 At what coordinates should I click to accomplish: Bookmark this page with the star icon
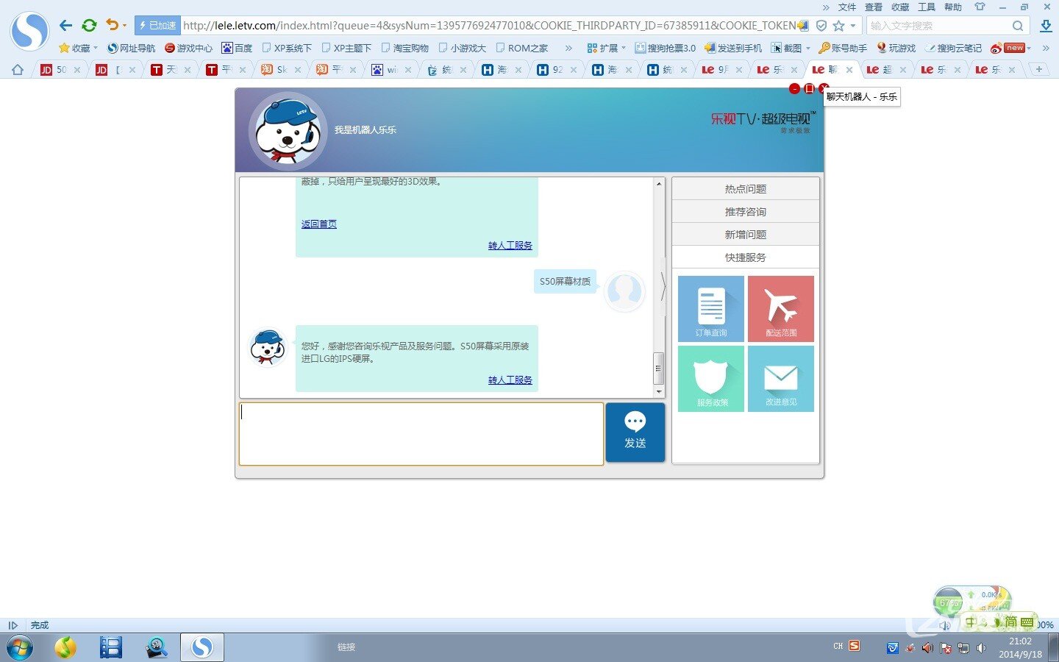tap(838, 25)
